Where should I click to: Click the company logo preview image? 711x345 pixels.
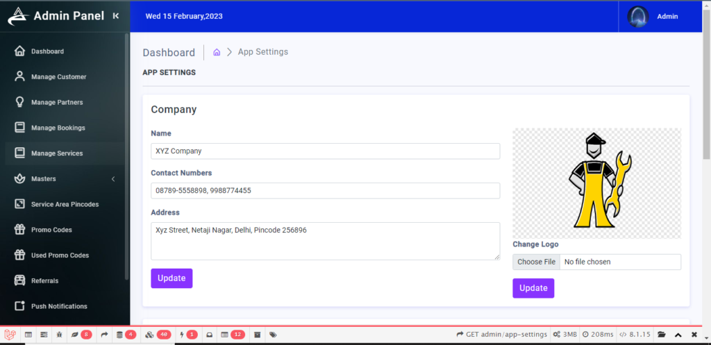point(596,183)
